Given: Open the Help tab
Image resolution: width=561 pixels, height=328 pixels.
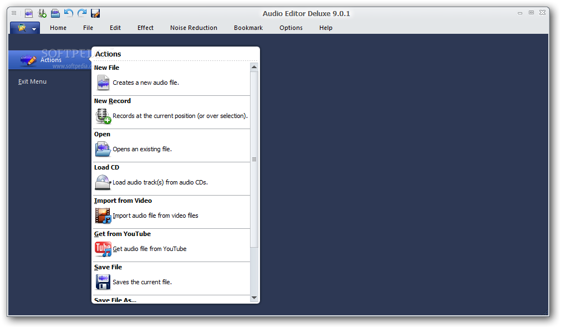Looking at the screenshot, I should pos(325,28).
